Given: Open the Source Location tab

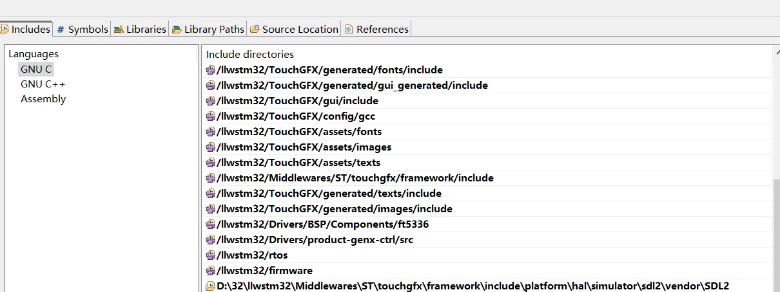Looking at the screenshot, I should pyautogui.click(x=294, y=29).
